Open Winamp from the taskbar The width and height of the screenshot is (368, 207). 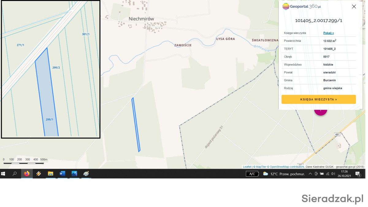39,174
